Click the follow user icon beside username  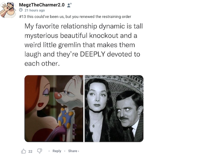click(69, 5)
